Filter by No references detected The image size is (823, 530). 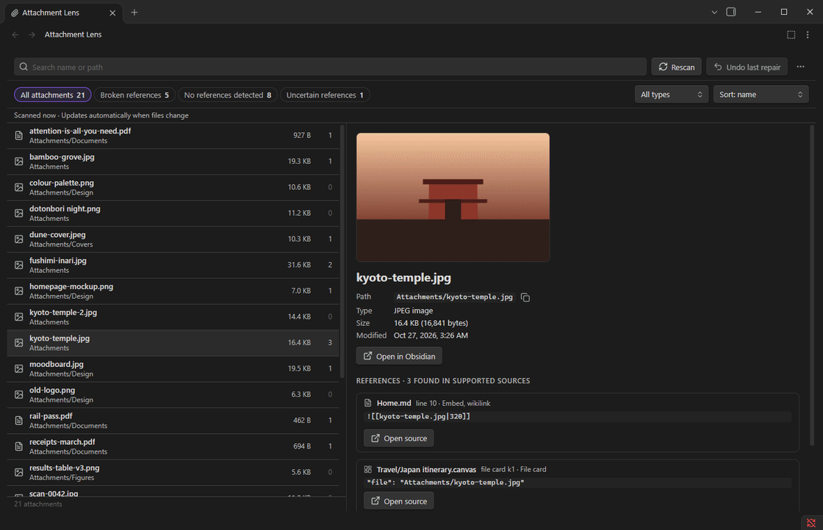pos(228,95)
